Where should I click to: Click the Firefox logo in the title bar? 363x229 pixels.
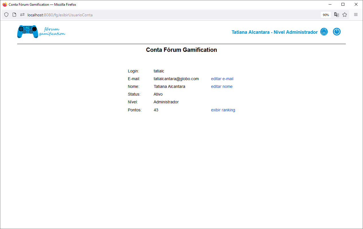5,5
